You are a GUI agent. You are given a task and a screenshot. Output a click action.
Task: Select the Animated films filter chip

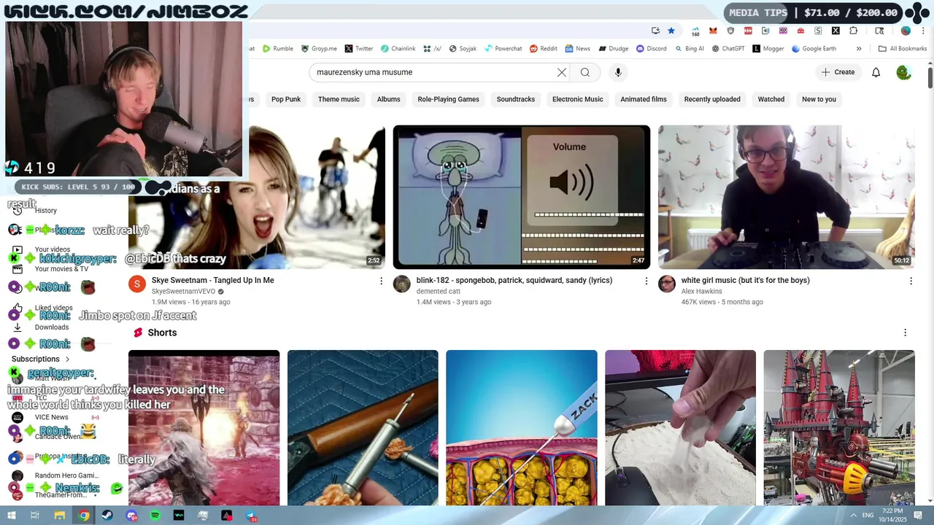tap(644, 99)
